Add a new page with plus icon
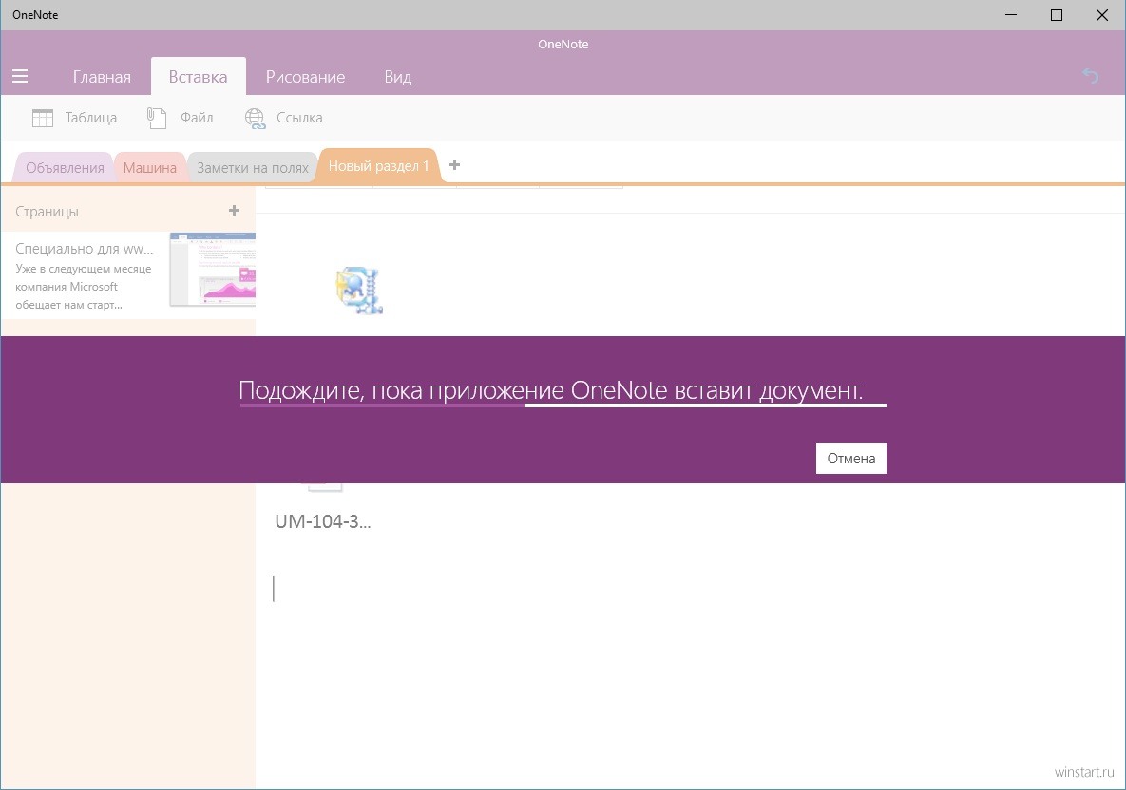 tap(234, 210)
